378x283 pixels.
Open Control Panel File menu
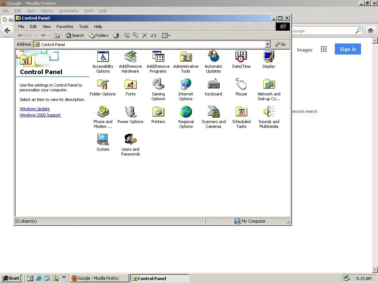[x=21, y=27]
